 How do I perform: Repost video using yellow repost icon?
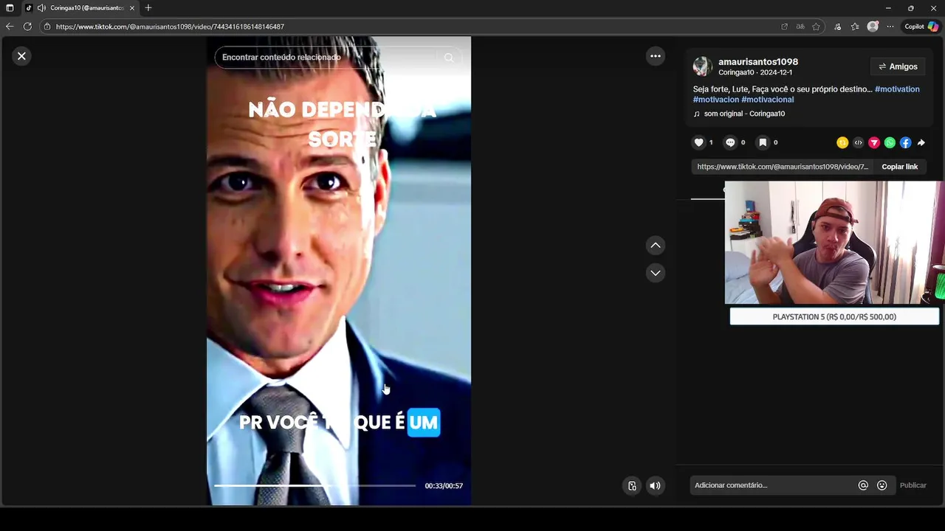[842, 143]
